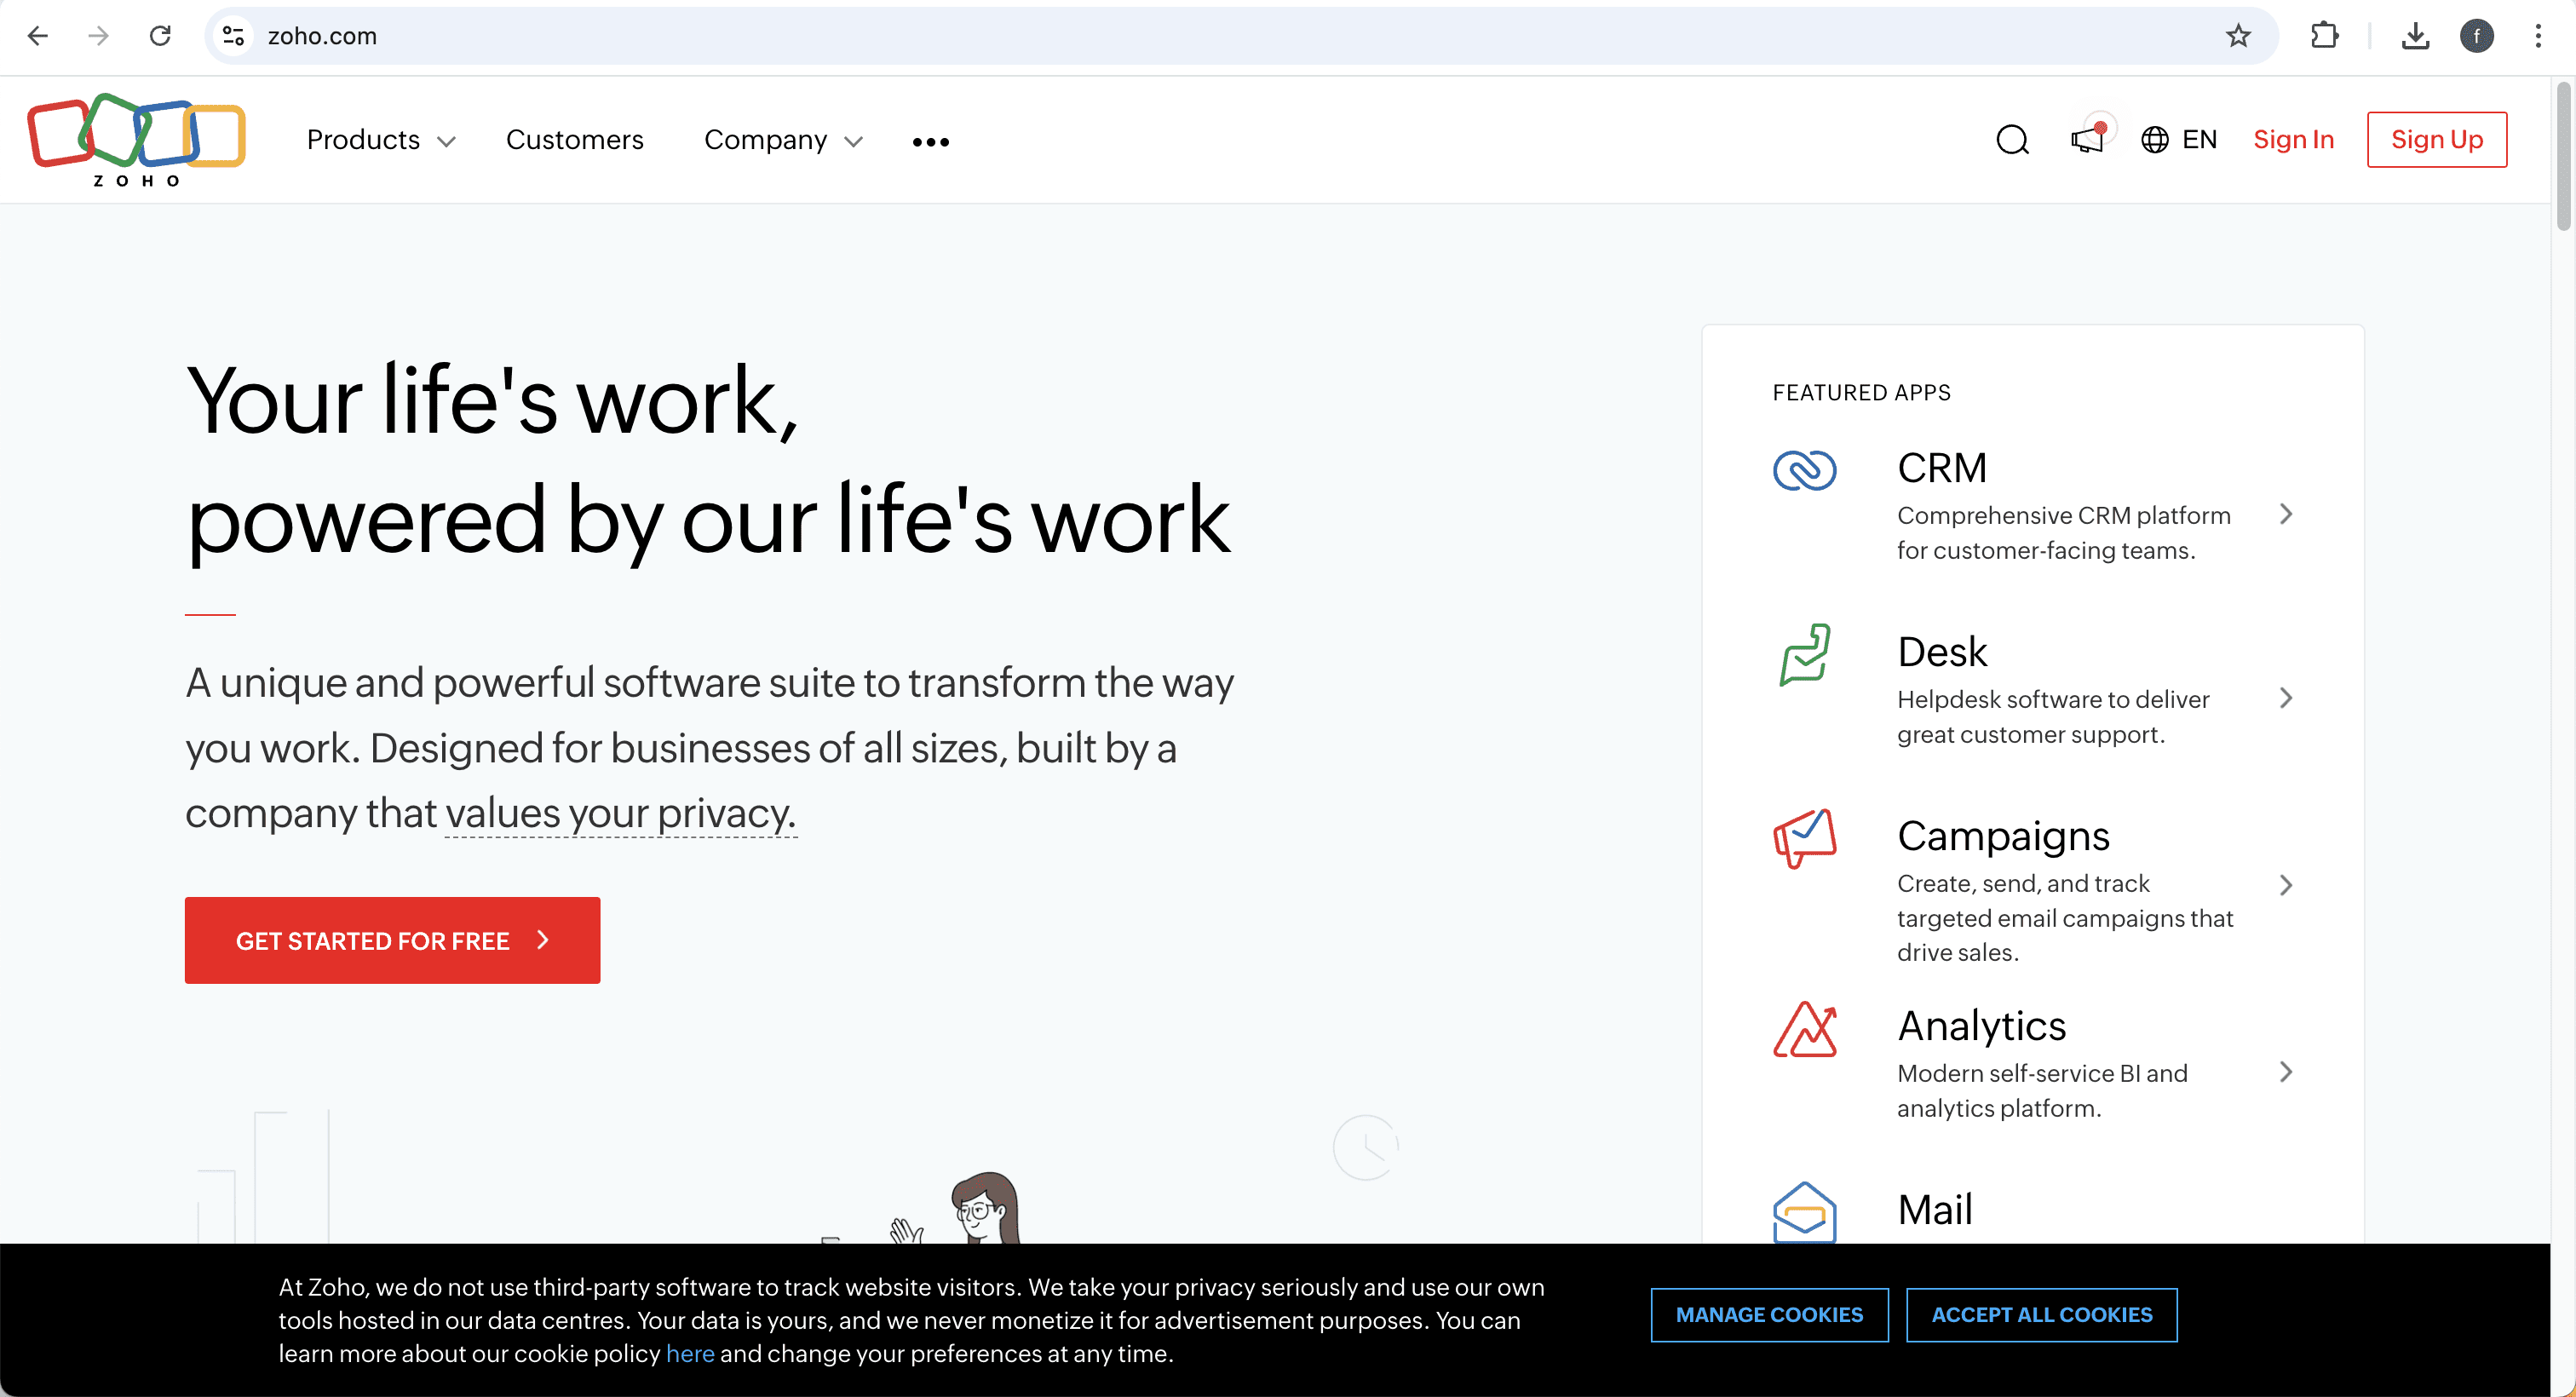Click the chevron beside Desk
The image size is (2576, 1397).
tap(2286, 698)
